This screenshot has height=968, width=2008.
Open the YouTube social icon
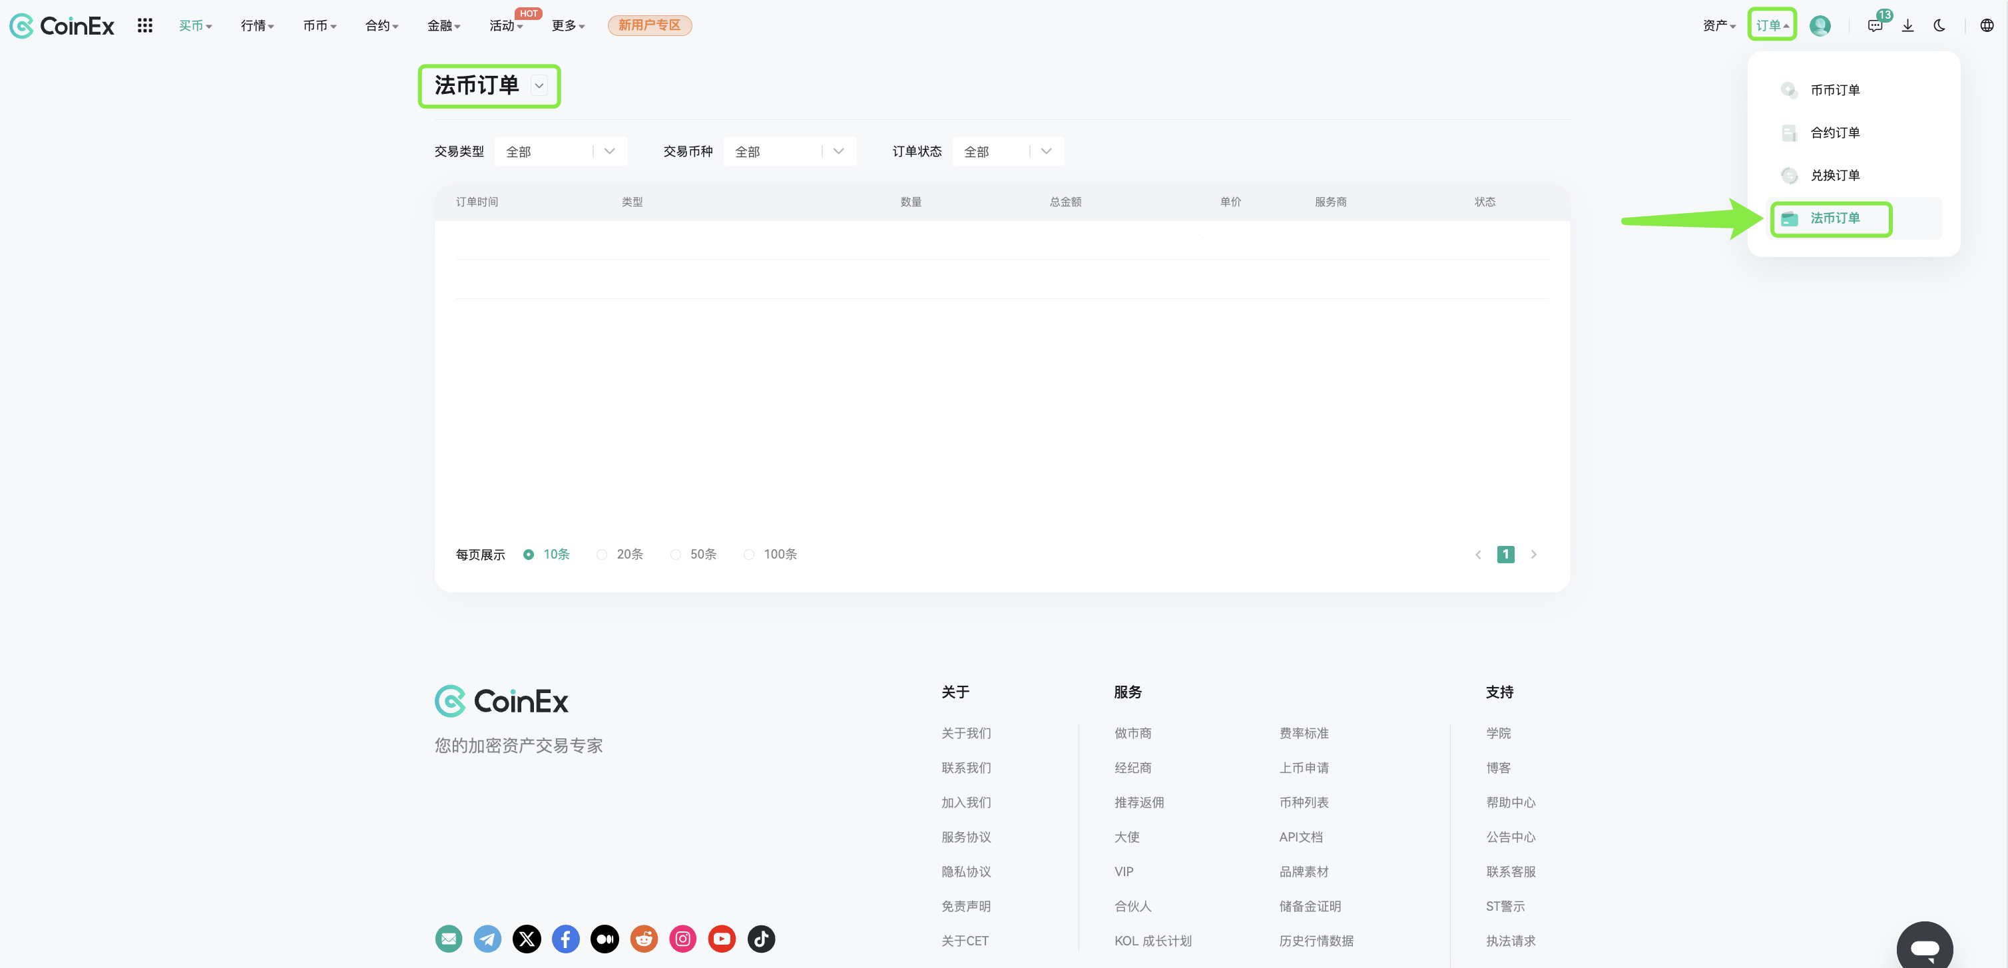tap(722, 939)
